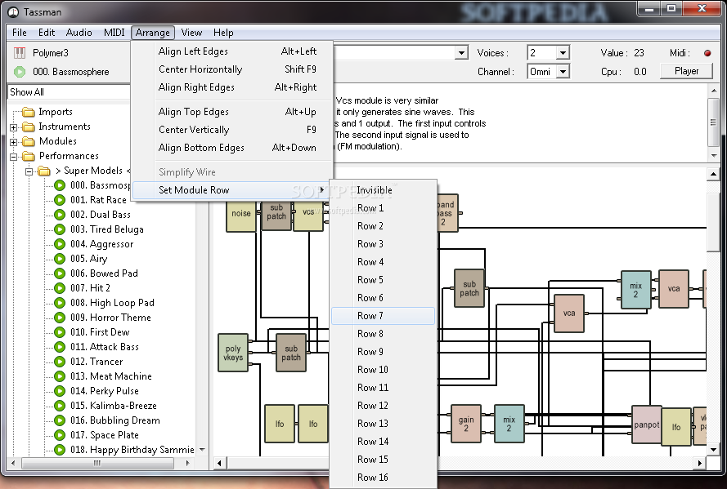Click the vca module next to mix 2
Screen dimensions: 727x489
(x=673, y=289)
